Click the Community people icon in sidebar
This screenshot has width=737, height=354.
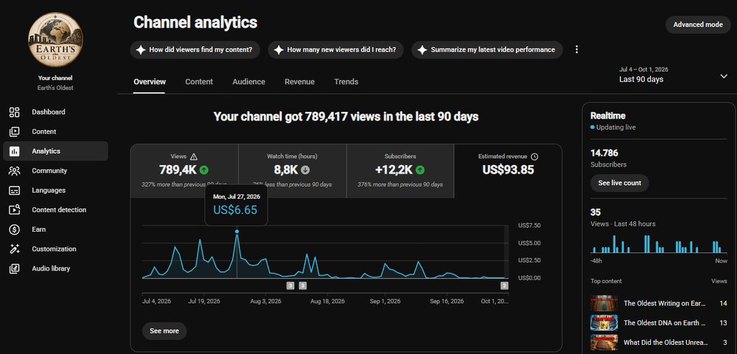[x=15, y=171]
